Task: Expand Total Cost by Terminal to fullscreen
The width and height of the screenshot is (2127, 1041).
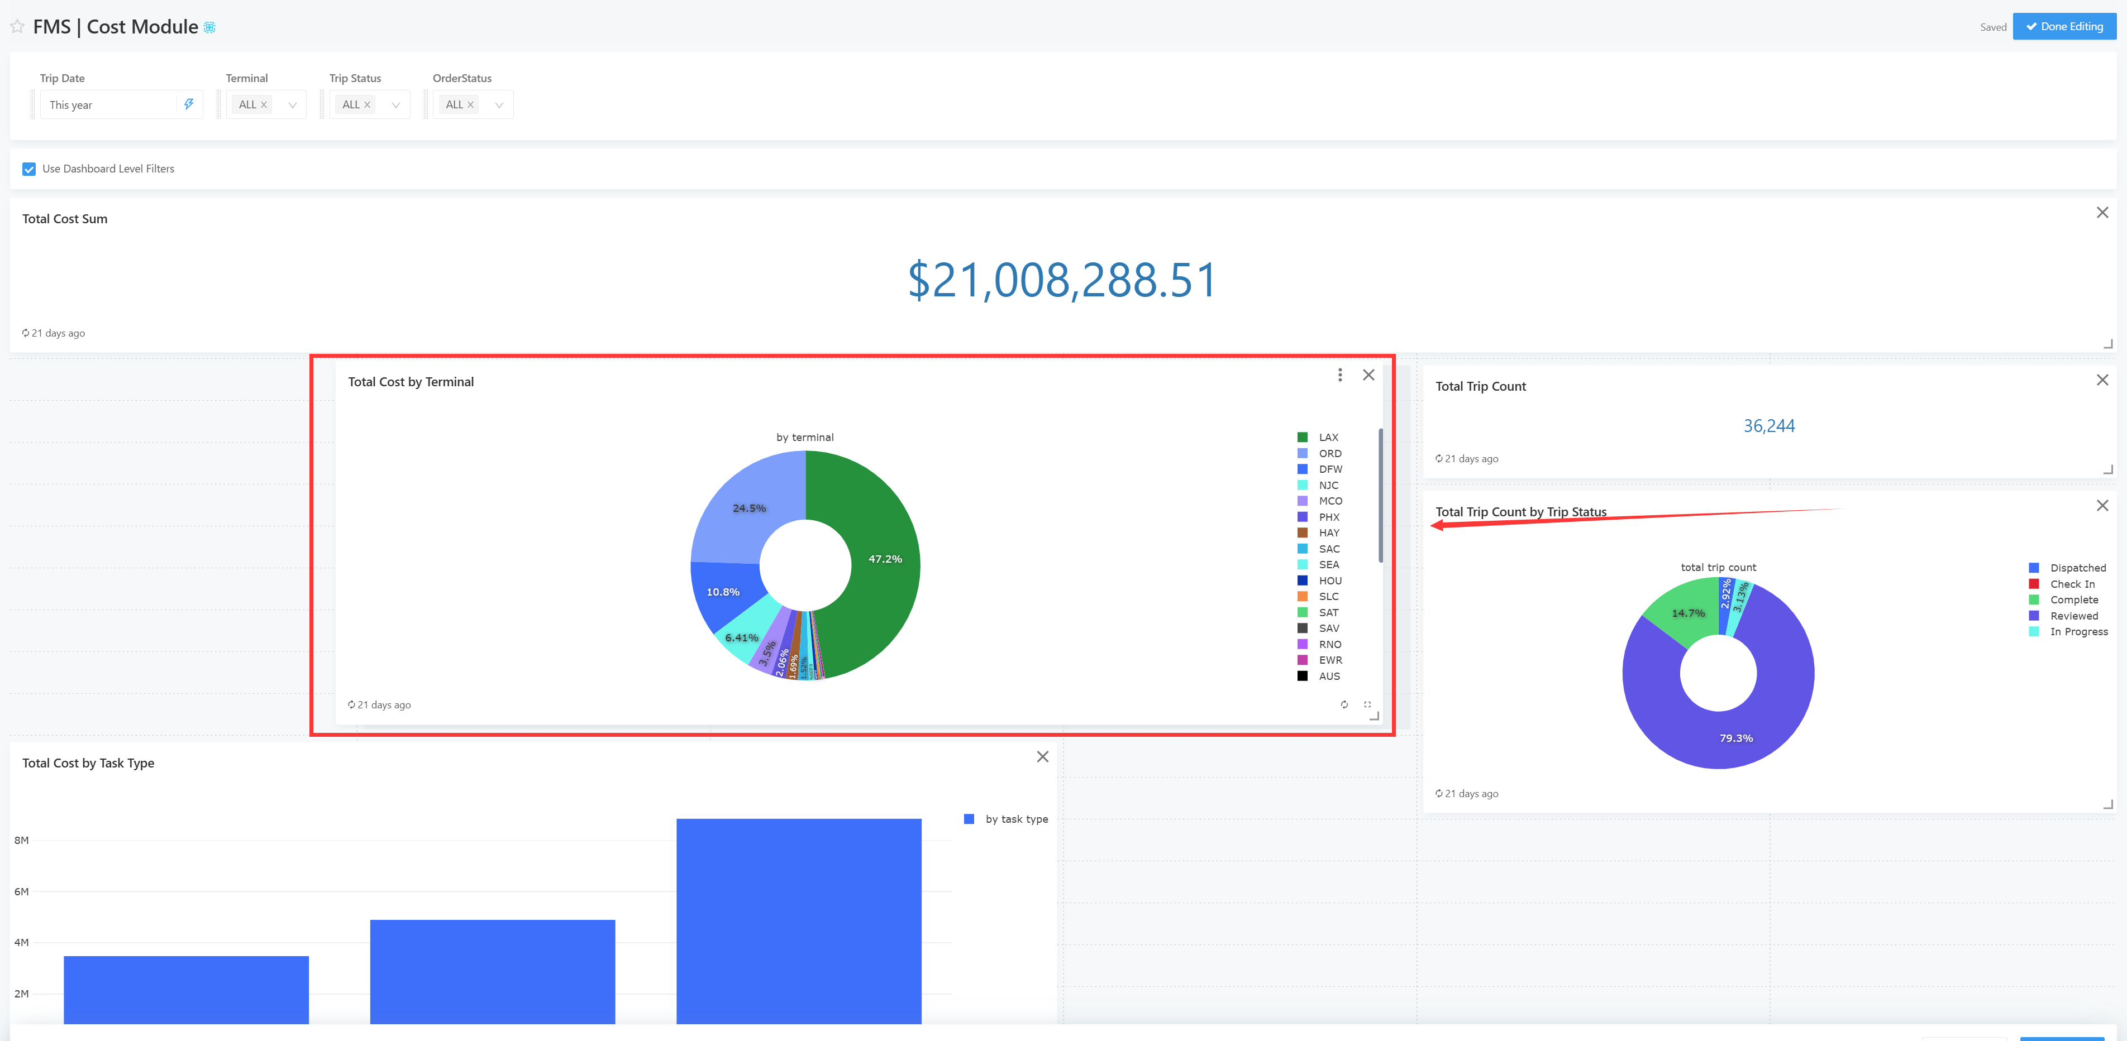Action: (x=1367, y=704)
